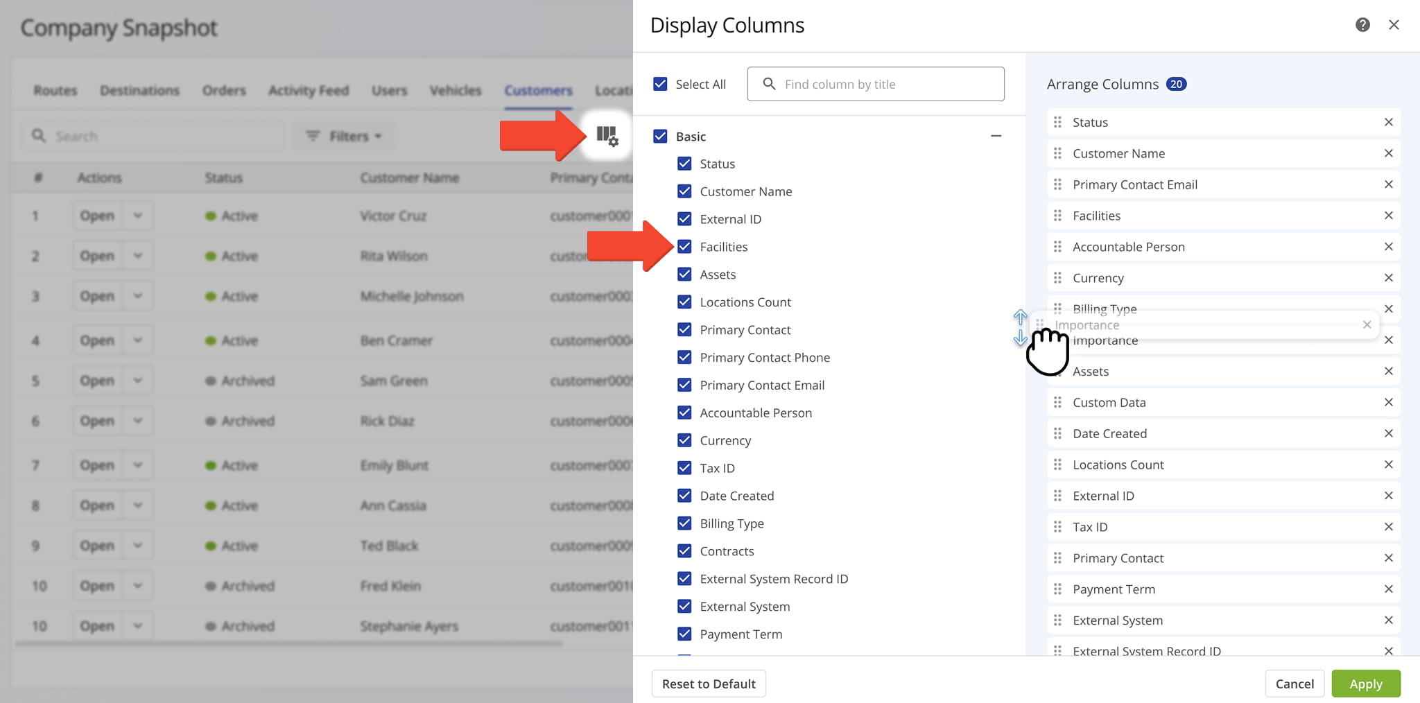The width and height of the screenshot is (1420, 703).
Task: Grab the drag handle of Payment Term row
Action: coord(1057,589)
